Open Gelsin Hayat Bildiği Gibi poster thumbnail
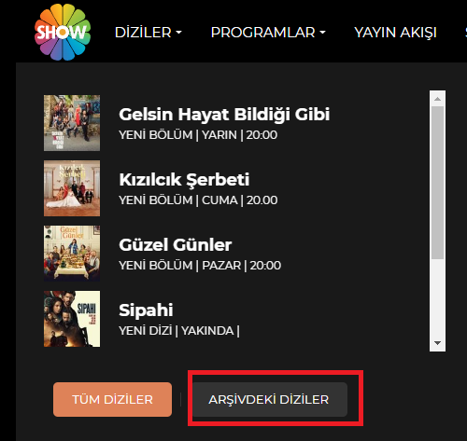This screenshot has width=467, height=441. click(x=72, y=123)
